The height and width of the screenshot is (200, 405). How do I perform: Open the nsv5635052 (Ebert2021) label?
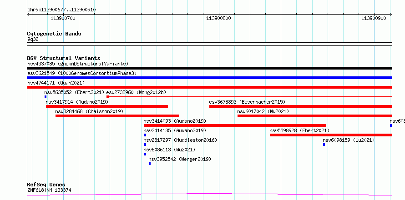coord(74,92)
